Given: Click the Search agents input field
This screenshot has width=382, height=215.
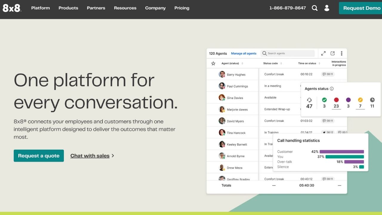Looking at the screenshot, I should click(x=288, y=53).
